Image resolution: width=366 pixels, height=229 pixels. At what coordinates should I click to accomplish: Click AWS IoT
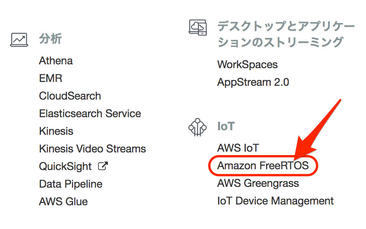click(x=238, y=147)
